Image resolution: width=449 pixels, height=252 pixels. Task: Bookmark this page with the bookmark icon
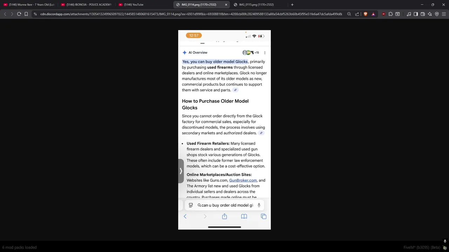26,14
